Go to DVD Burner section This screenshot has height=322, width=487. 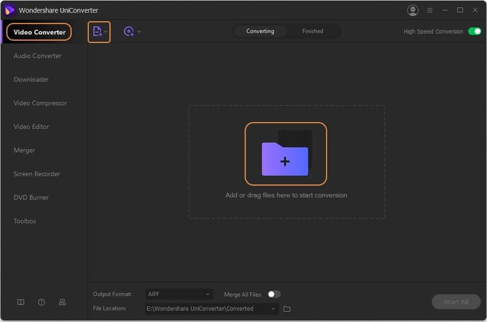(x=31, y=198)
